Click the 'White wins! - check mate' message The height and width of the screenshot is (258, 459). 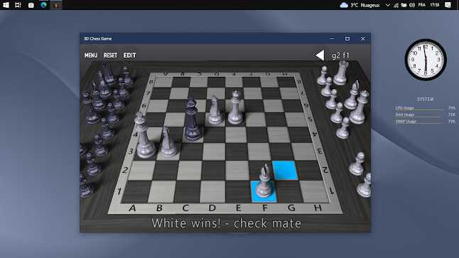[x=226, y=223]
